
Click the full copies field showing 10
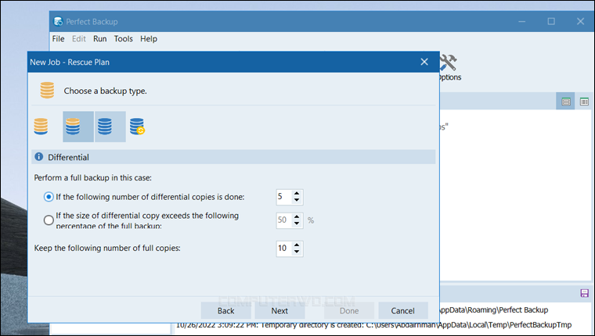(284, 248)
